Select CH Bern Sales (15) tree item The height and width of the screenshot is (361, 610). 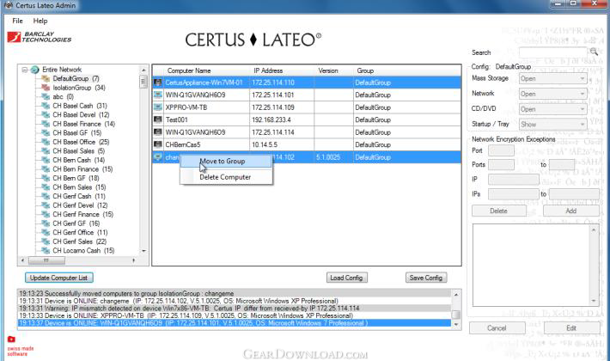click(79, 187)
